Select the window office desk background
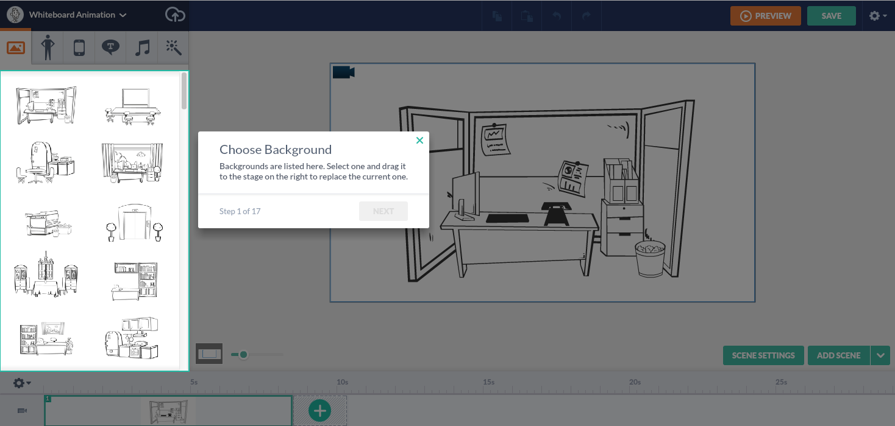The image size is (895, 426). pos(133,162)
